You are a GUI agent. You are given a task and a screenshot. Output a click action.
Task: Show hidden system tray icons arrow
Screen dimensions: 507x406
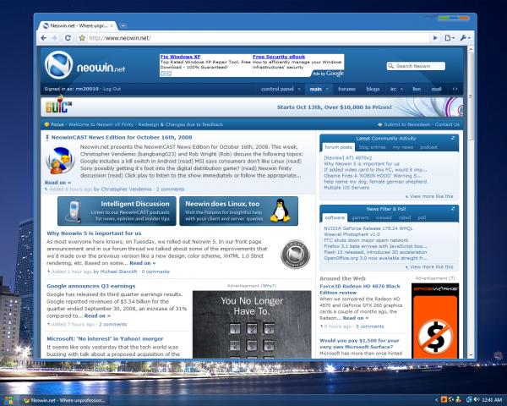[x=436, y=400]
